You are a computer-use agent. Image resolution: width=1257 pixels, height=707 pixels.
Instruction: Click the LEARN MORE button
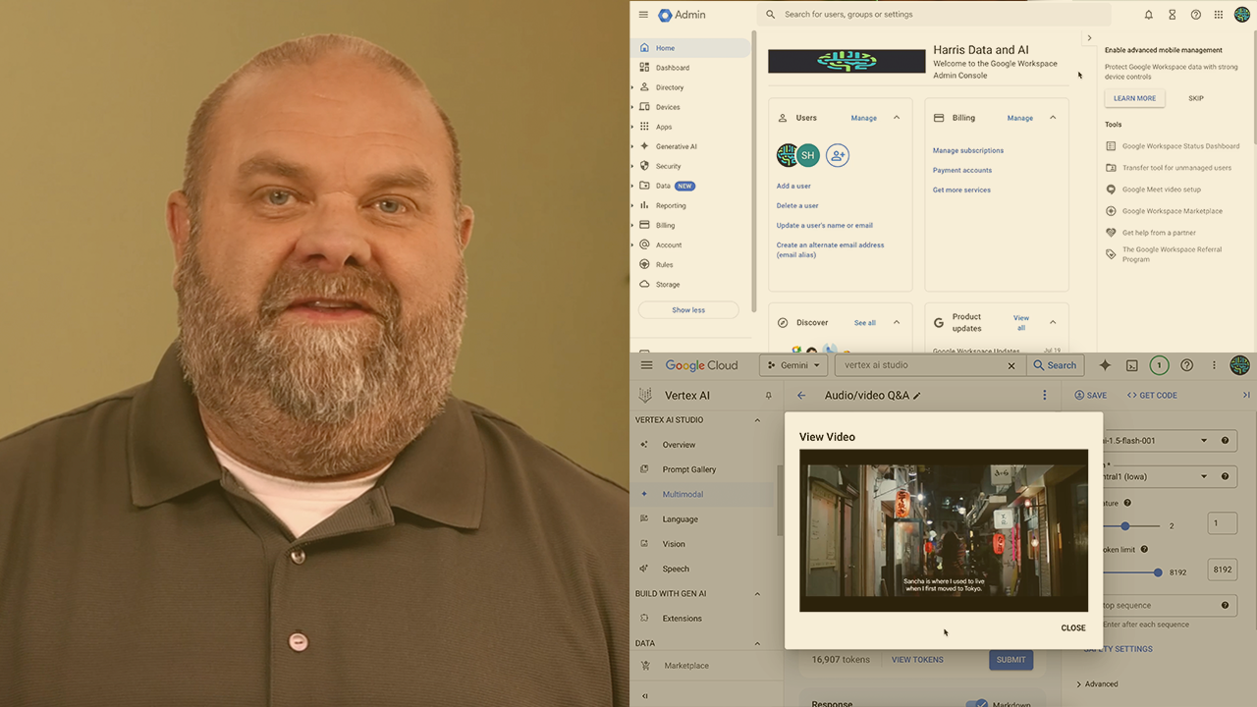pyautogui.click(x=1134, y=98)
